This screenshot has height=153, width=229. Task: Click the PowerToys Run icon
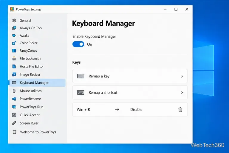(14, 107)
